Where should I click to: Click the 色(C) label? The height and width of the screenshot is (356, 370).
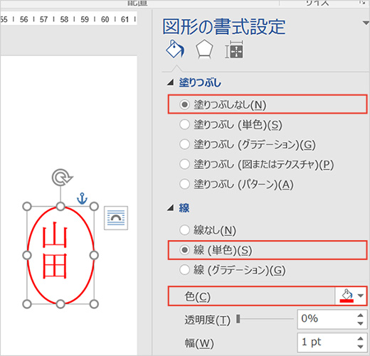(x=197, y=296)
